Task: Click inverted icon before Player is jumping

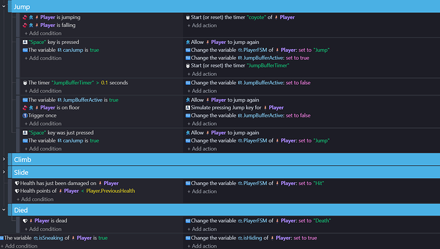Action: click(25, 17)
